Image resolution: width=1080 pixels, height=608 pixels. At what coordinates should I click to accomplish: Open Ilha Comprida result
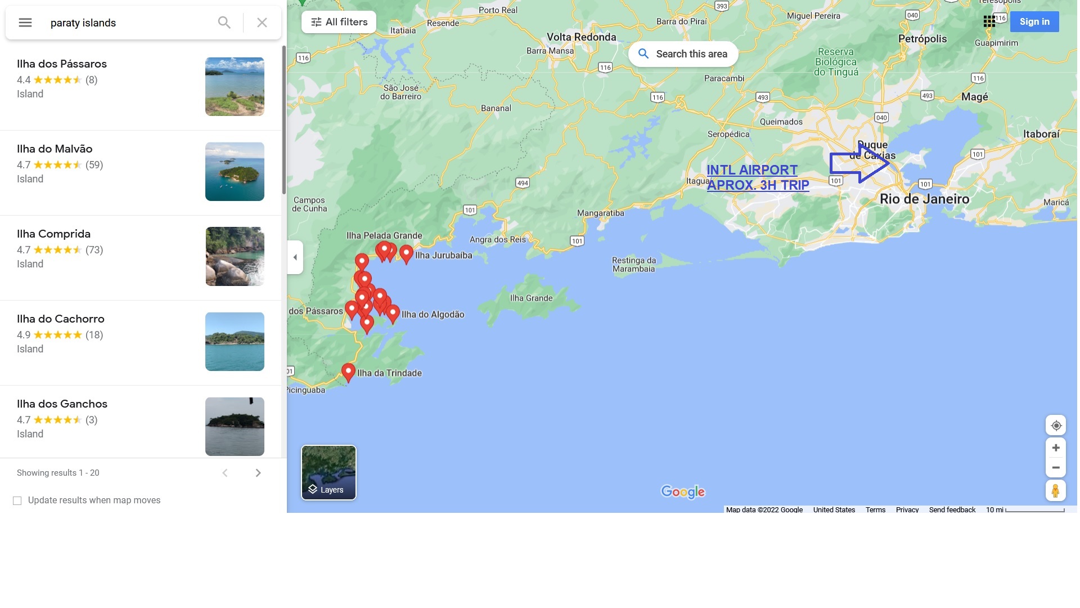pyautogui.click(x=141, y=258)
